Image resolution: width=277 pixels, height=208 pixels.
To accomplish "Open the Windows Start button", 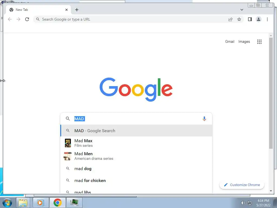I will (7, 203).
